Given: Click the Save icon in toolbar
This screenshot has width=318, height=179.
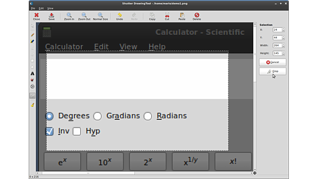Looking at the screenshot, I should pos(51,16).
